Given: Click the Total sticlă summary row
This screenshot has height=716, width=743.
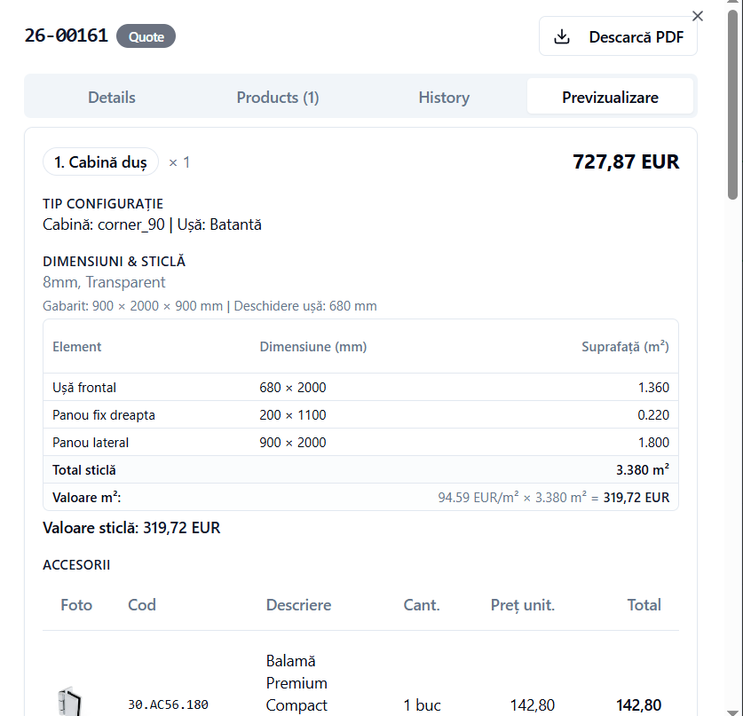Looking at the screenshot, I should click(x=360, y=470).
